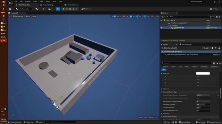Click the Eject button in play toolbar
Image resolution: width=222 pixels, height=124 pixels.
point(74,9)
